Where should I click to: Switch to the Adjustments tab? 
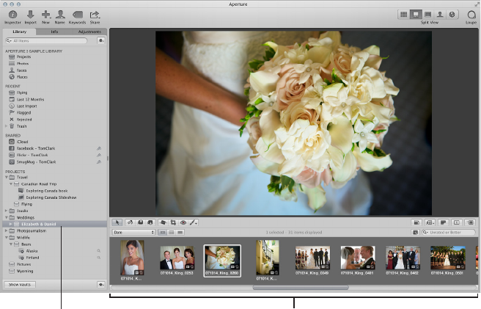coord(91,32)
